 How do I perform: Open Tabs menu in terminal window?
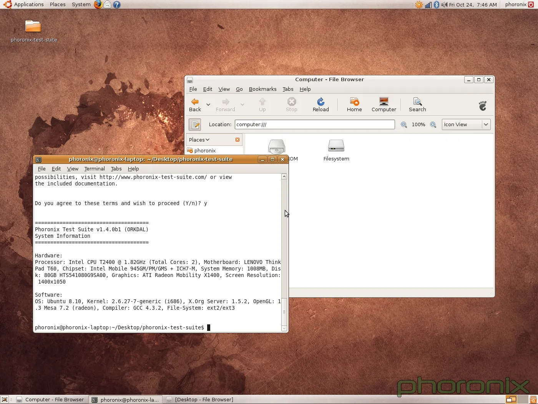116,169
